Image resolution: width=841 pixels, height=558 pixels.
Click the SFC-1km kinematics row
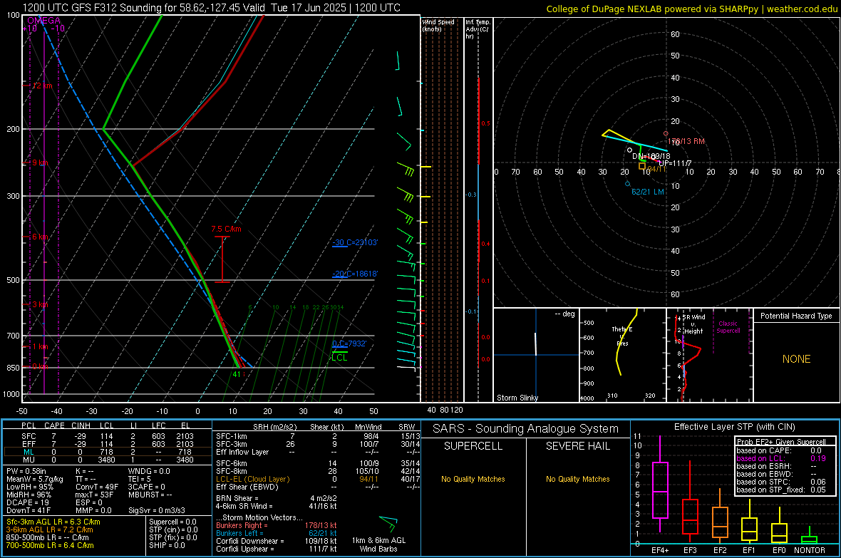pos(318,436)
